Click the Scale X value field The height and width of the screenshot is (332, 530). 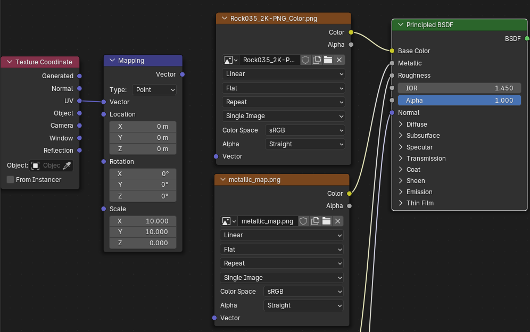click(x=143, y=221)
